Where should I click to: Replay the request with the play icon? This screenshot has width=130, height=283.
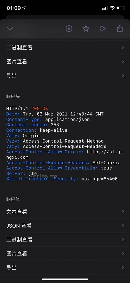tap(103, 29)
